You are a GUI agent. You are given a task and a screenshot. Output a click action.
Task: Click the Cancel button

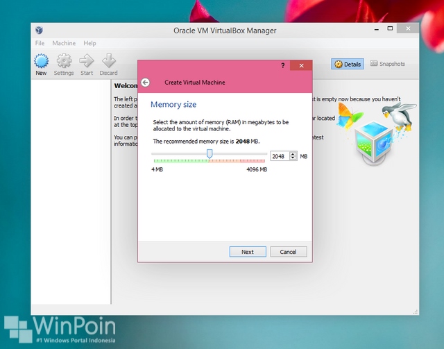point(289,252)
